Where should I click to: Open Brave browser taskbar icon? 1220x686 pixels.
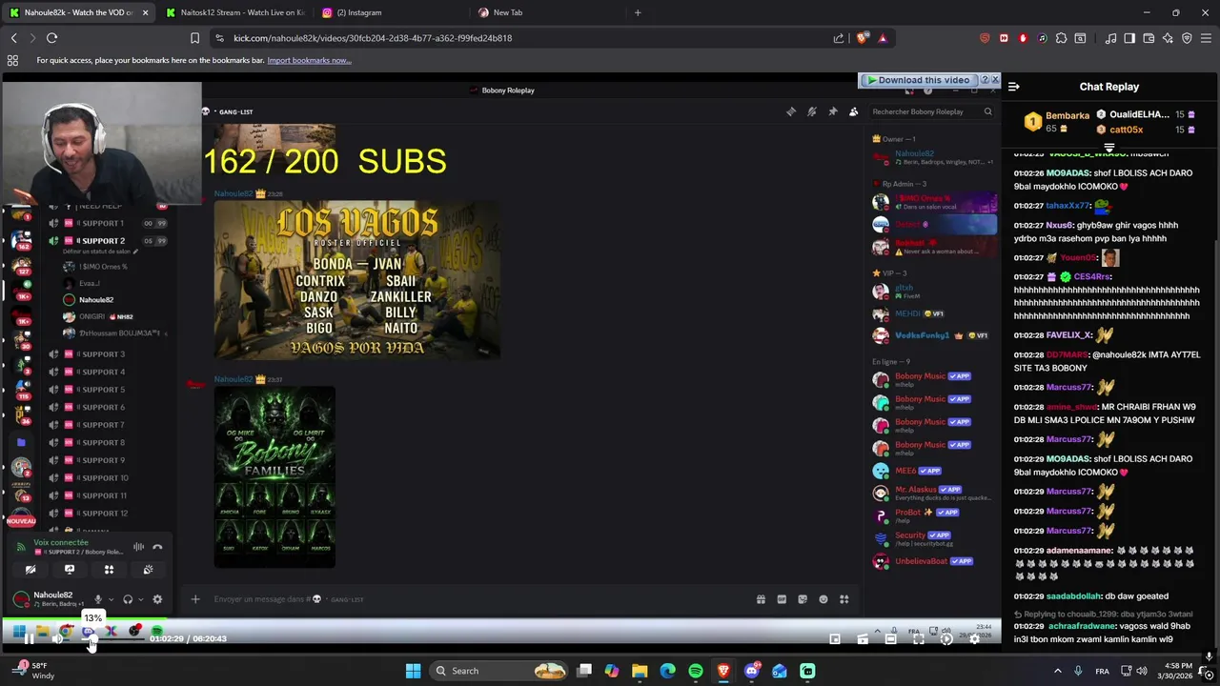723,671
